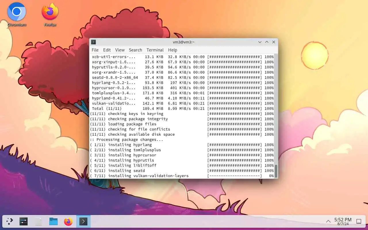Click 'installing hyprcursor' text
The image size is (368, 230).
pyautogui.click(x=132, y=155)
